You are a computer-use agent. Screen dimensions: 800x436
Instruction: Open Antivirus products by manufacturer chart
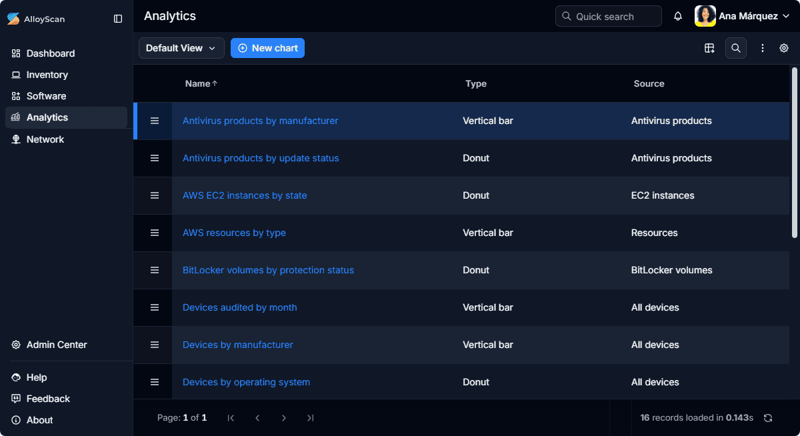(x=261, y=121)
